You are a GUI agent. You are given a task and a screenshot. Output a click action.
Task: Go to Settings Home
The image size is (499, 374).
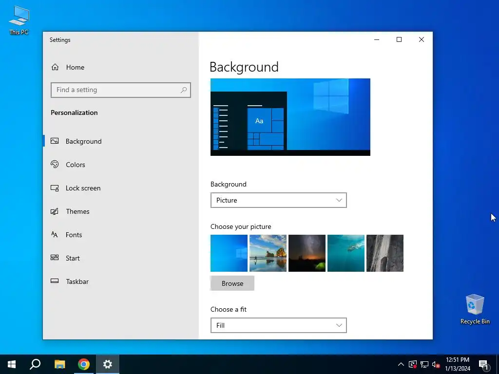click(x=75, y=67)
